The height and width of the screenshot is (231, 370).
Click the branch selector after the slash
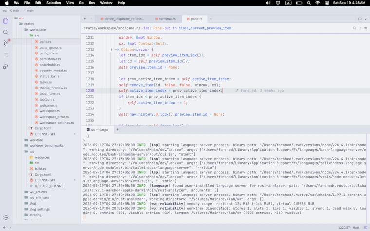tap(28, 11)
